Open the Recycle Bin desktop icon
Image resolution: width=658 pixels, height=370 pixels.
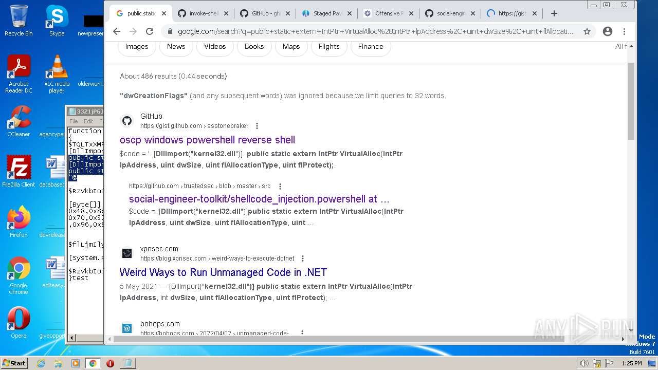click(19, 21)
